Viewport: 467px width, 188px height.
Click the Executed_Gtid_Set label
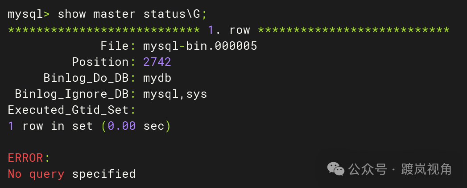[68, 110]
